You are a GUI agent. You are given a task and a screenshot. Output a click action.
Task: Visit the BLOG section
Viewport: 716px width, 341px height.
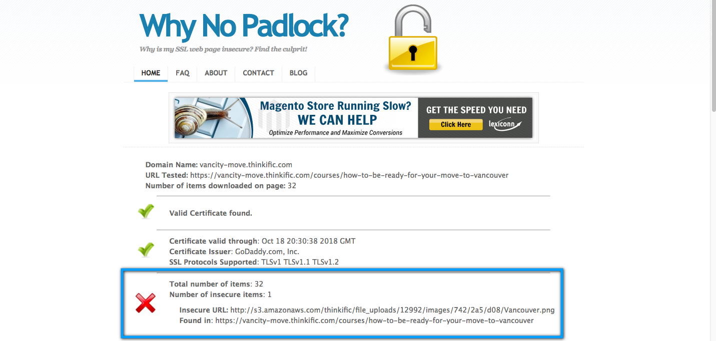298,73
